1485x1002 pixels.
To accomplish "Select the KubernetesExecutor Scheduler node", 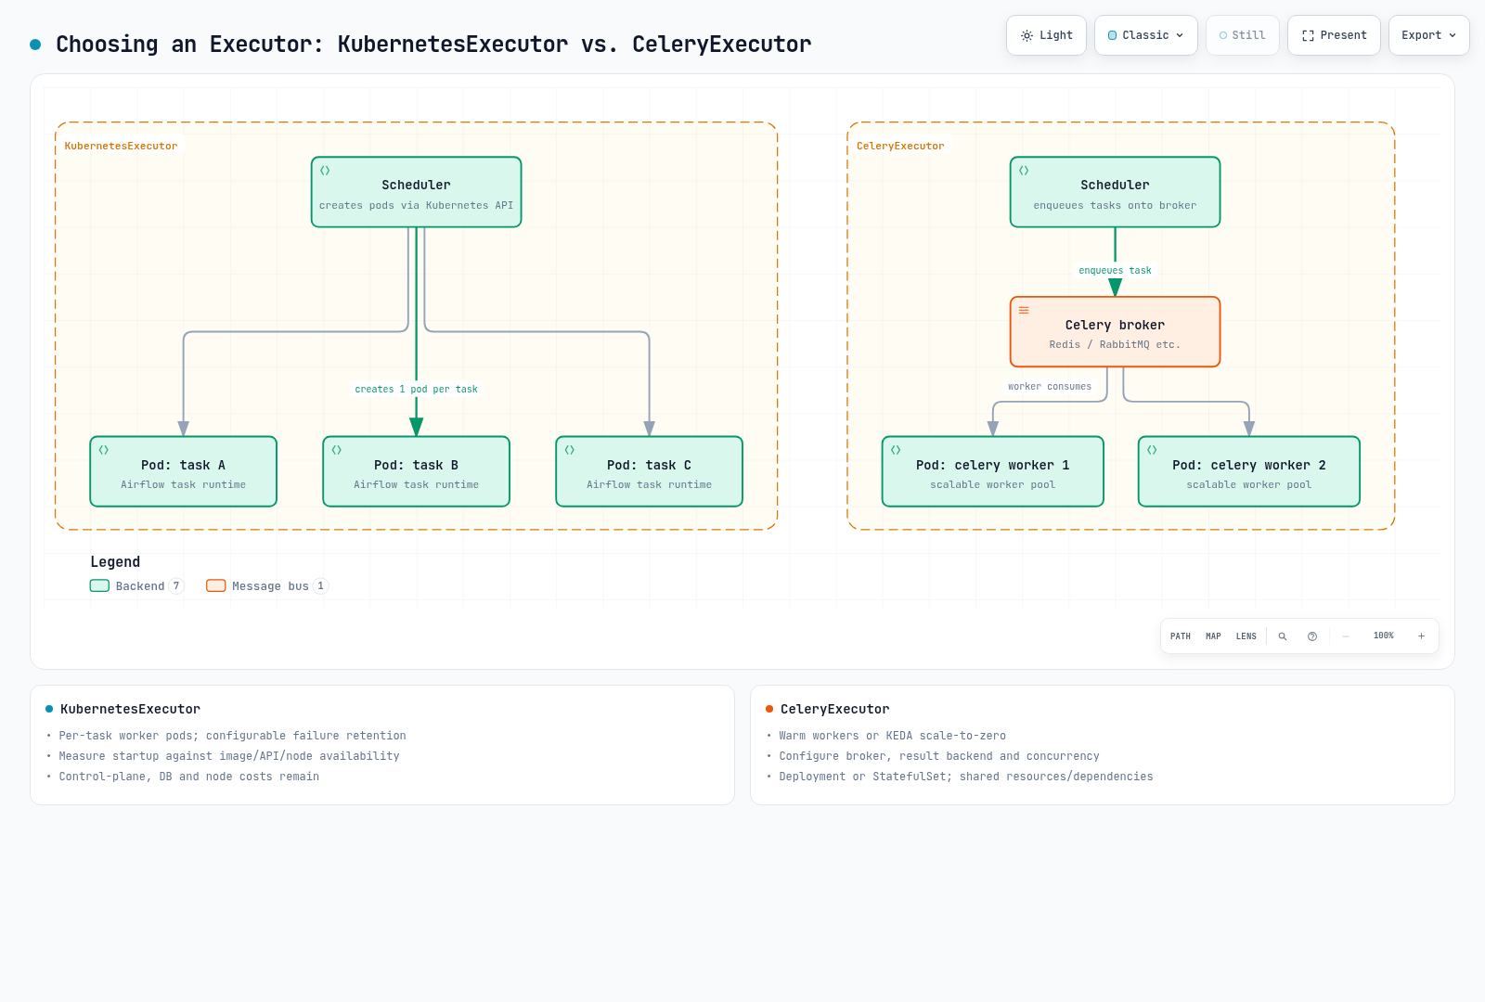I will click(x=416, y=192).
